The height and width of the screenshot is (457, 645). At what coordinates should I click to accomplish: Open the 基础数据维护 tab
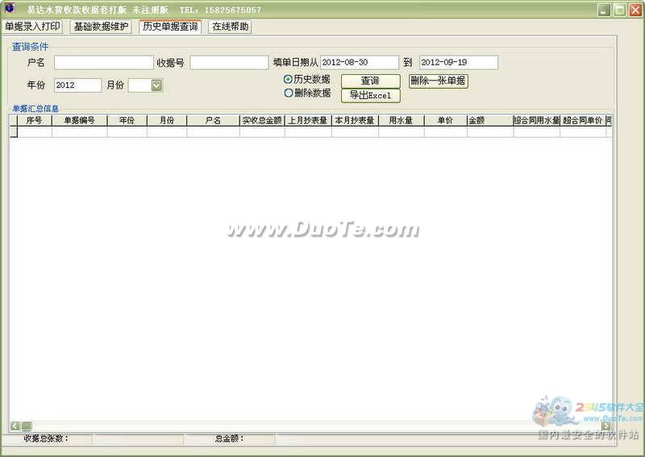[101, 27]
